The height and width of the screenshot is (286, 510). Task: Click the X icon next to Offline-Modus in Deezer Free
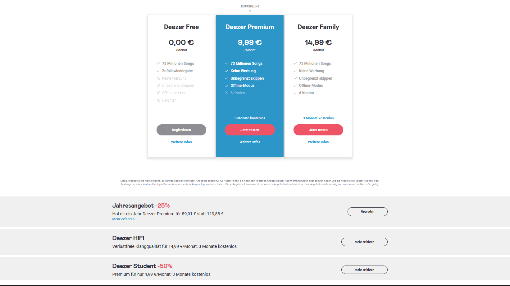pos(158,93)
